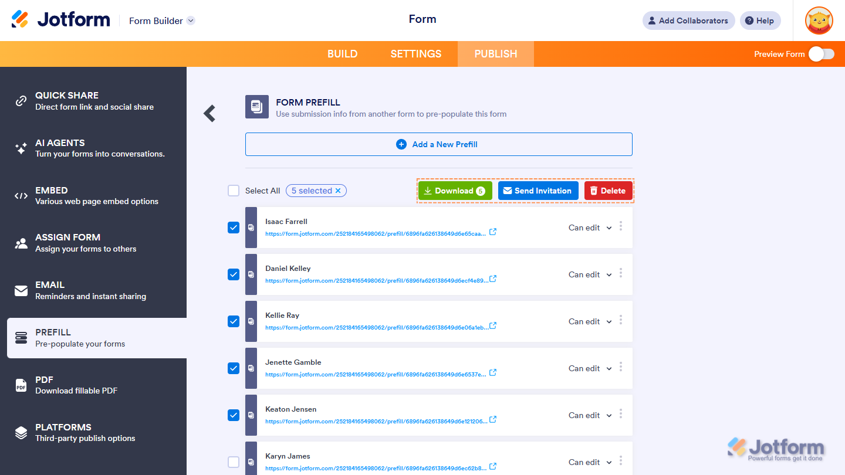Check Karyn James's prefill checkbox
Image resolution: width=845 pixels, height=475 pixels.
[233, 462]
